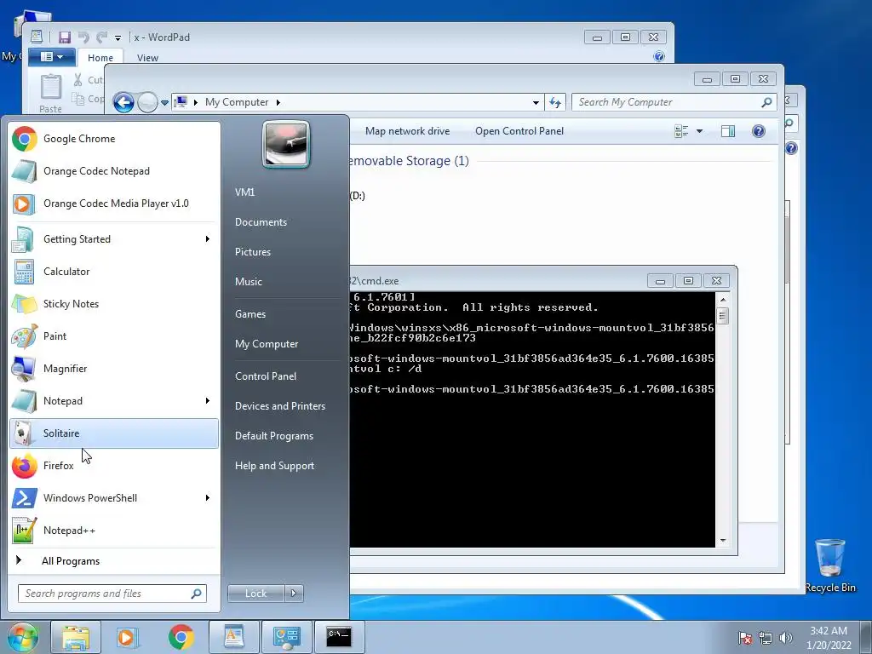This screenshot has width=872, height=654.
Task: Launch Firefox from Start menu
Action: pyautogui.click(x=114, y=466)
